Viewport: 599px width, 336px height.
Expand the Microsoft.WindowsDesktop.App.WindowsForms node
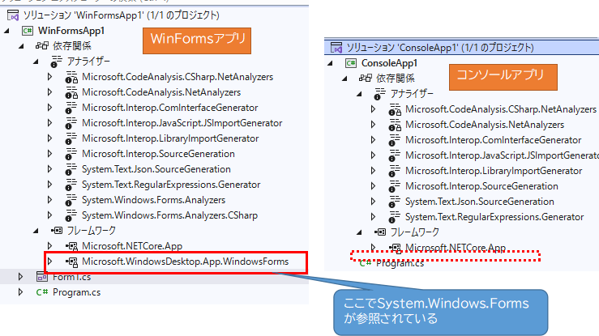(49, 262)
